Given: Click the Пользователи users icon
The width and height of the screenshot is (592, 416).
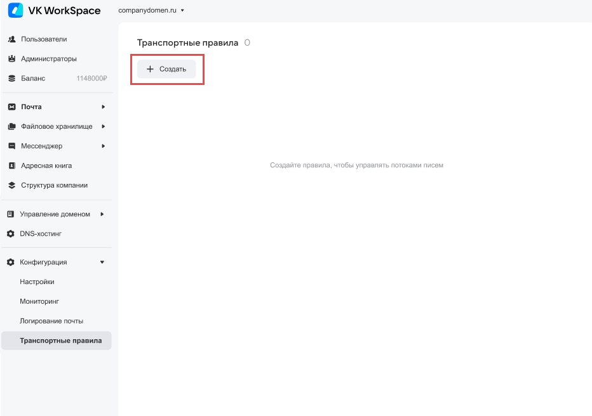Looking at the screenshot, I should point(11,39).
